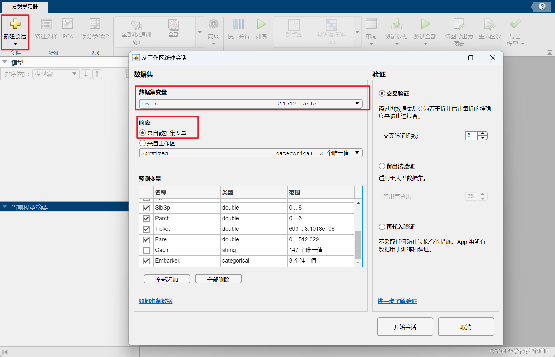Increase 交叉验证折数 with up stepper
The width and height of the screenshot is (555, 357).
pyautogui.click(x=483, y=133)
